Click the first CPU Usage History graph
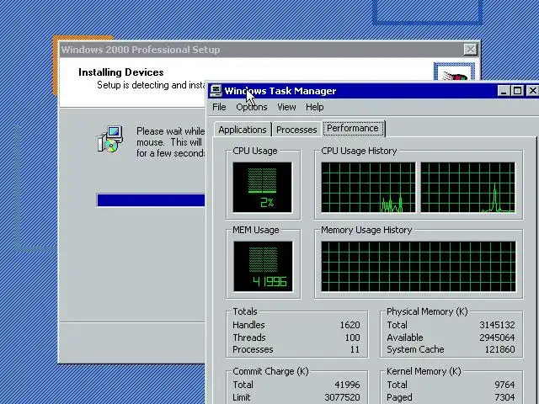 368,188
